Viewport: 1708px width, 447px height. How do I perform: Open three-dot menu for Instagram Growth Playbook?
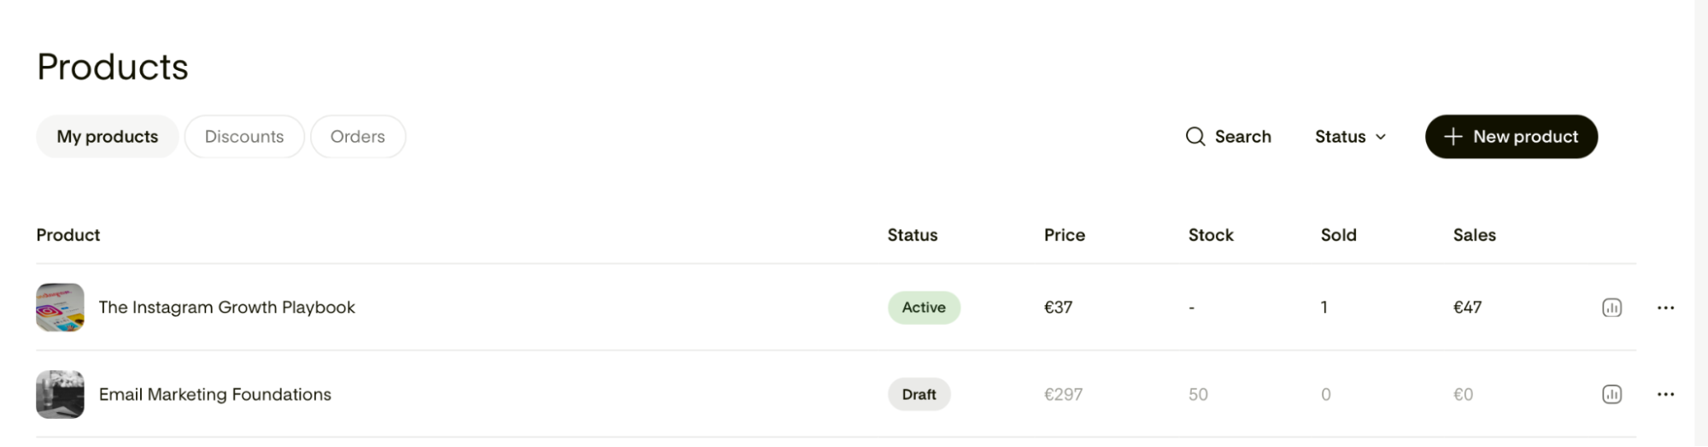point(1665,308)
